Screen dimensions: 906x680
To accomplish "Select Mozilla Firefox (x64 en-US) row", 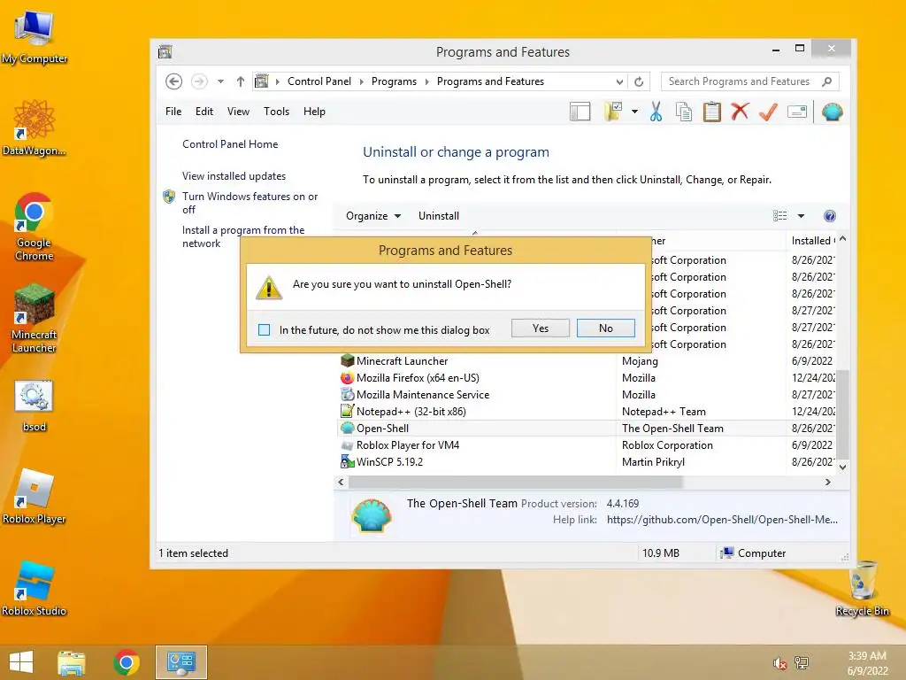I will tap(587, 377).
